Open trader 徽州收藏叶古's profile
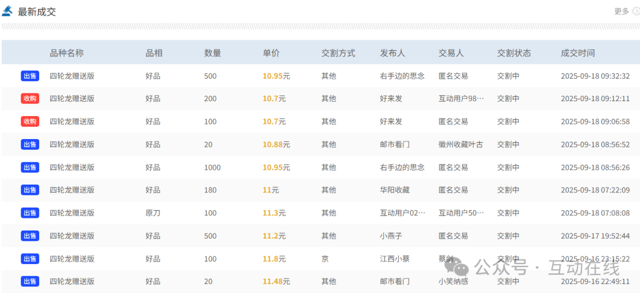 [460, 144]
